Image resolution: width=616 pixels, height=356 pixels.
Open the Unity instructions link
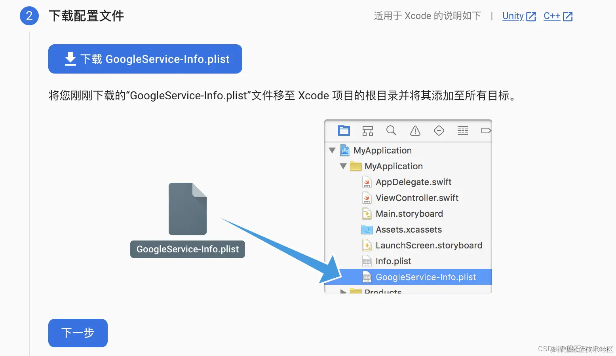tap(513, 16)
